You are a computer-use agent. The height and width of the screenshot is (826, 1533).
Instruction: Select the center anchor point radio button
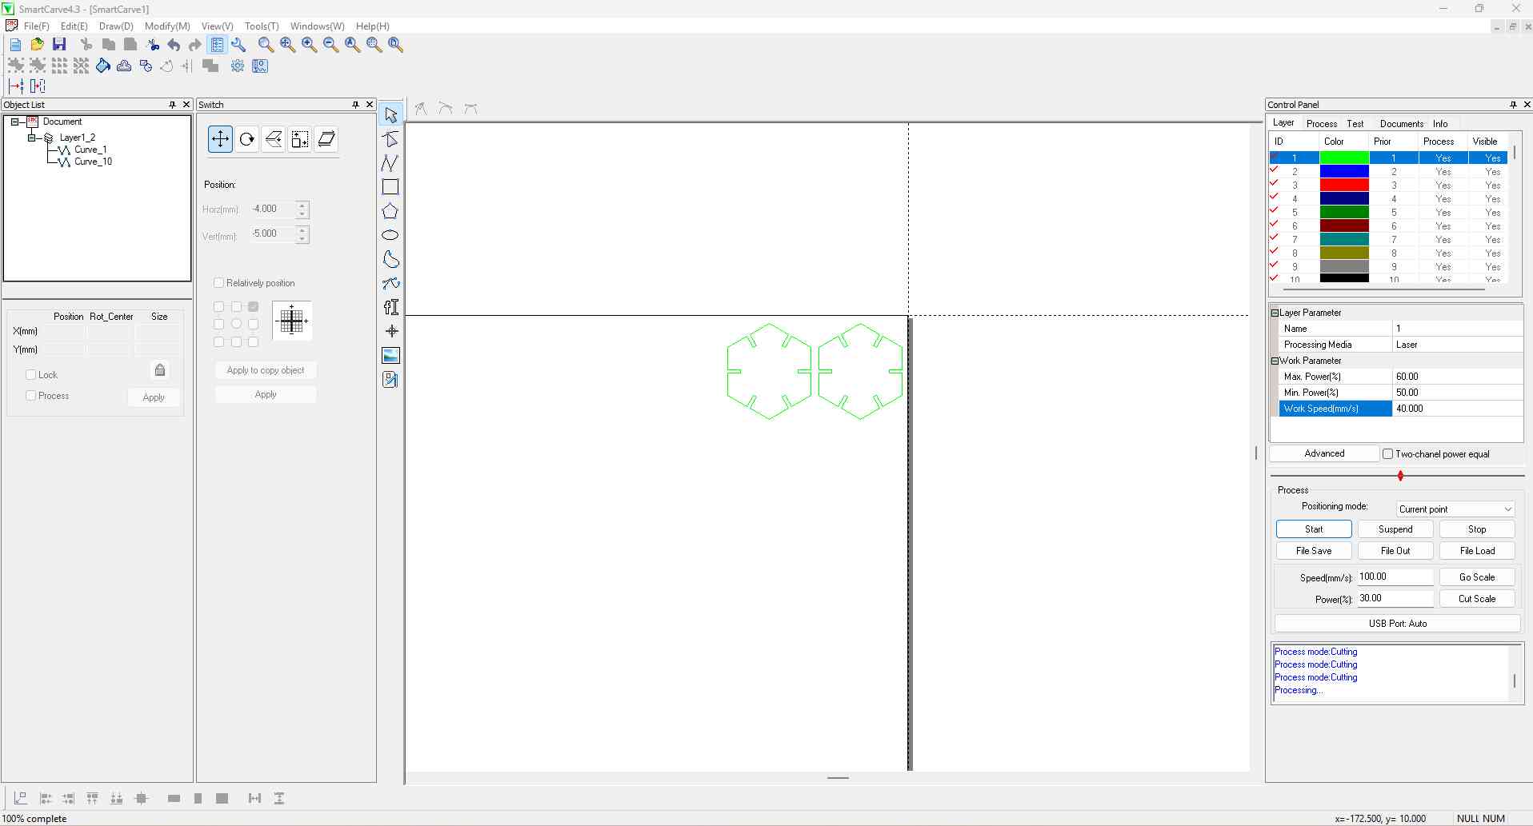236,324
